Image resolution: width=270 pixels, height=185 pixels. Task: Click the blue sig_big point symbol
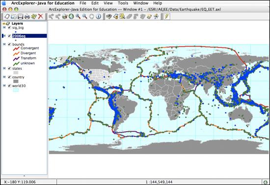coord(16,32)
